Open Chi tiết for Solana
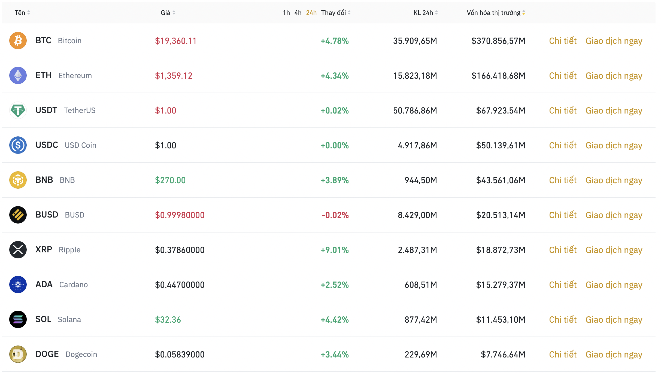 tap(563, 320)
